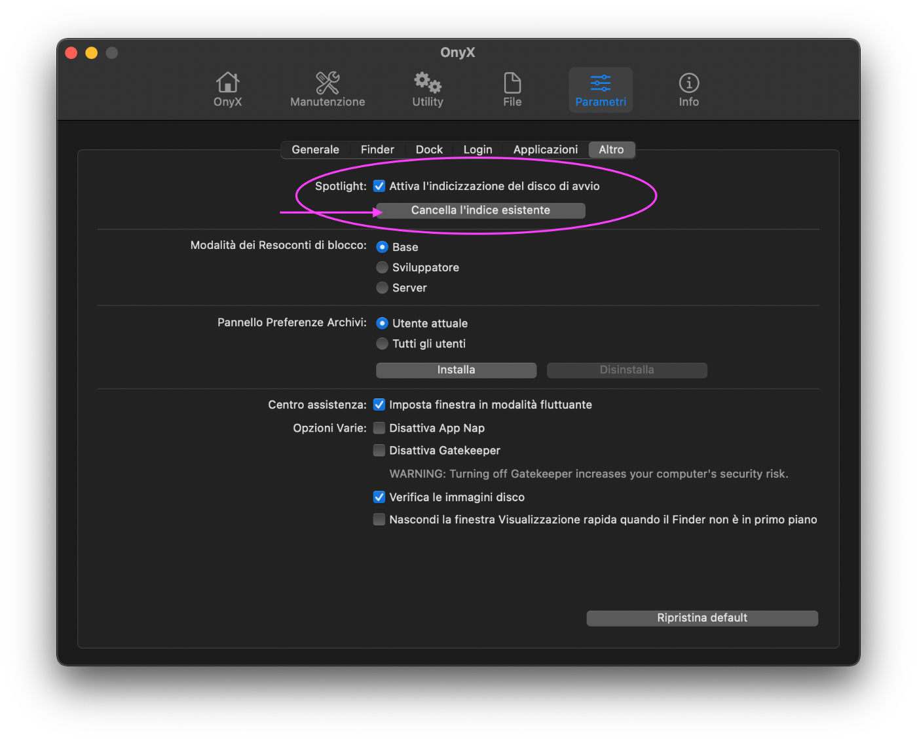This screenshot has height=741, width=917.
Task: Click the Disinstalla button
Action: pyautogui.click(x=627, y=370)
